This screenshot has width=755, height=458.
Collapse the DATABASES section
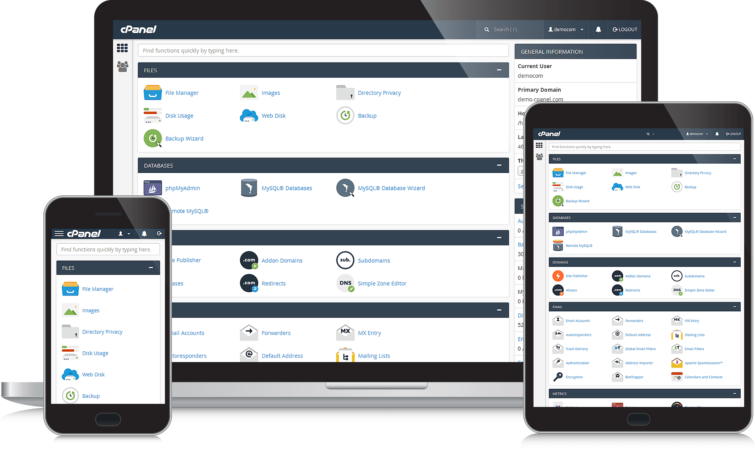(x=499, y=166)
